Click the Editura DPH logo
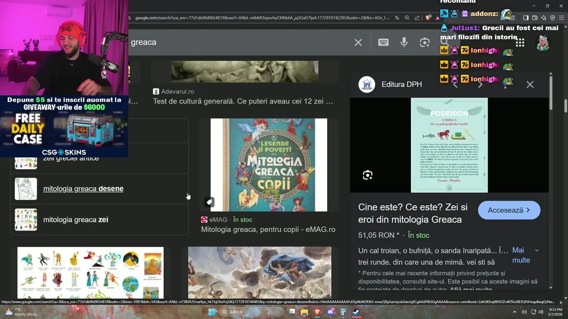The width and height of the screenshot is (568, 319). pos(367,84)
